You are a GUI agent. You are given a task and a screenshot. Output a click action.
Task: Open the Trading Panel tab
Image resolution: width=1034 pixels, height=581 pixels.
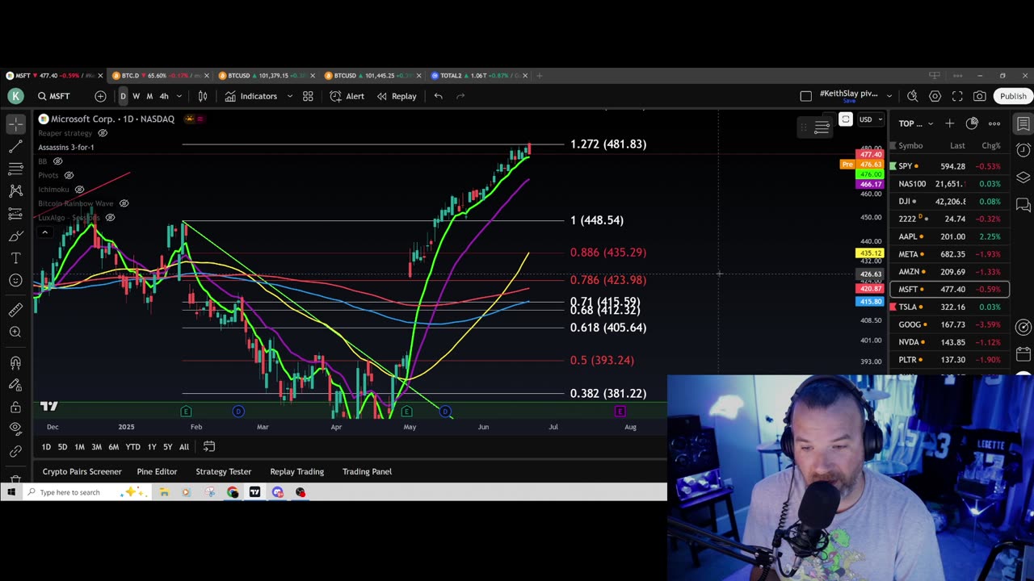(x=367, y=471)
